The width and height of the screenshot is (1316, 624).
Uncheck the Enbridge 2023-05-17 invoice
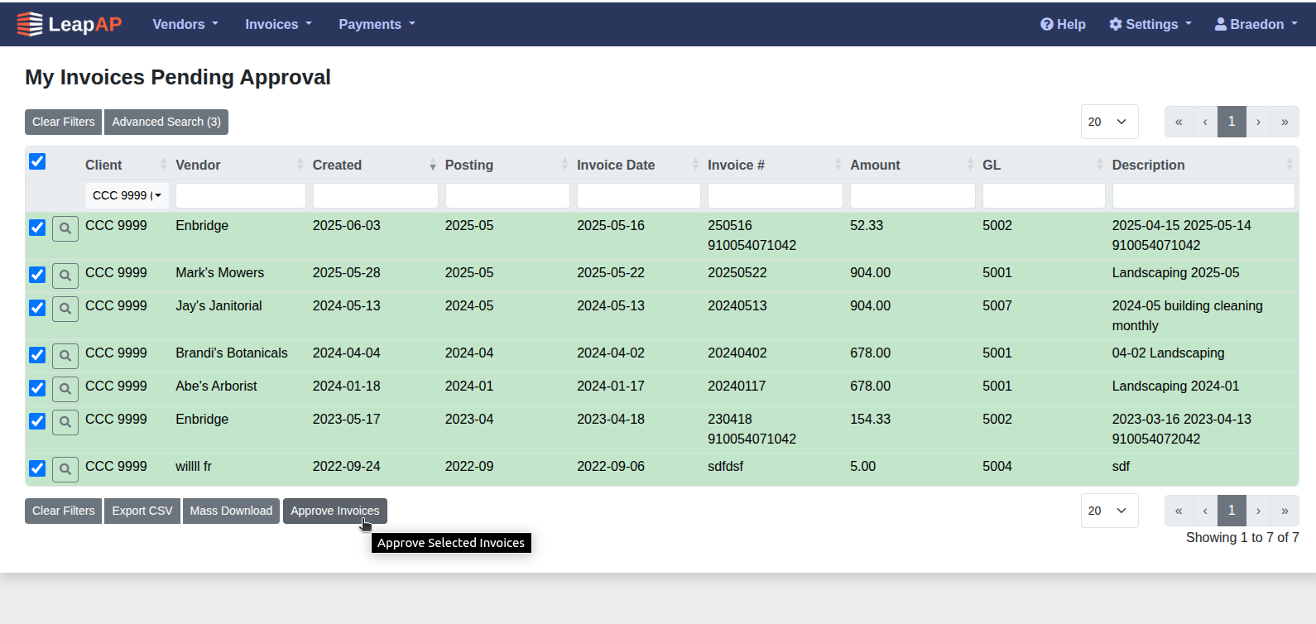37,421
